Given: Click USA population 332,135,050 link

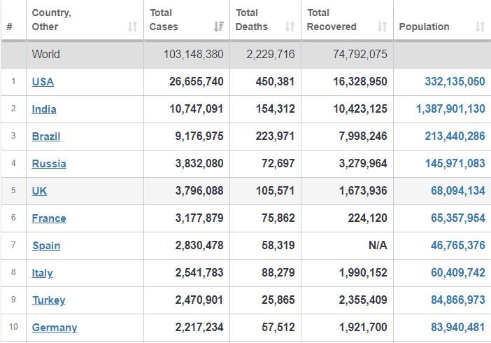Looking at the screenshot, I should [x=455, y=81].
